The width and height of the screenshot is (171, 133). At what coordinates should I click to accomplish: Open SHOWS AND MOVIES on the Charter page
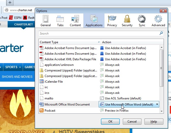click(x=17, y=77)
